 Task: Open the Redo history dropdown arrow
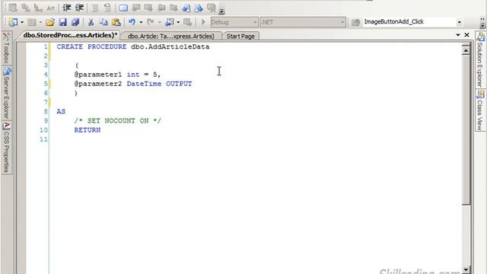coord(159,22)
